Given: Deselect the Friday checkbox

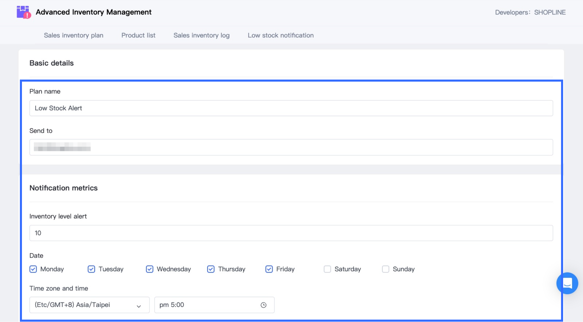Looking at the screenshot, I should tap(269, 269).
